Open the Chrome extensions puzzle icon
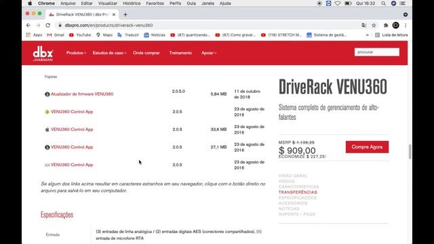Screen dimensions: 434x244 click(386, 25)
